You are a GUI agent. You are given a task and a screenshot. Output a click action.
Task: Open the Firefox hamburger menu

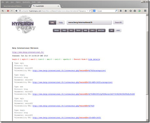click(145, 11)
